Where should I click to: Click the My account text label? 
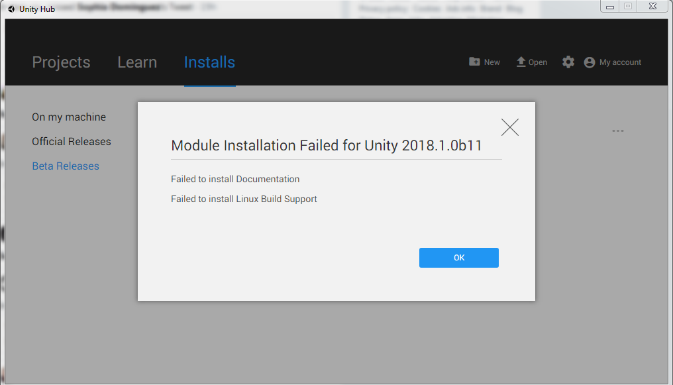(x=620, y=62)
